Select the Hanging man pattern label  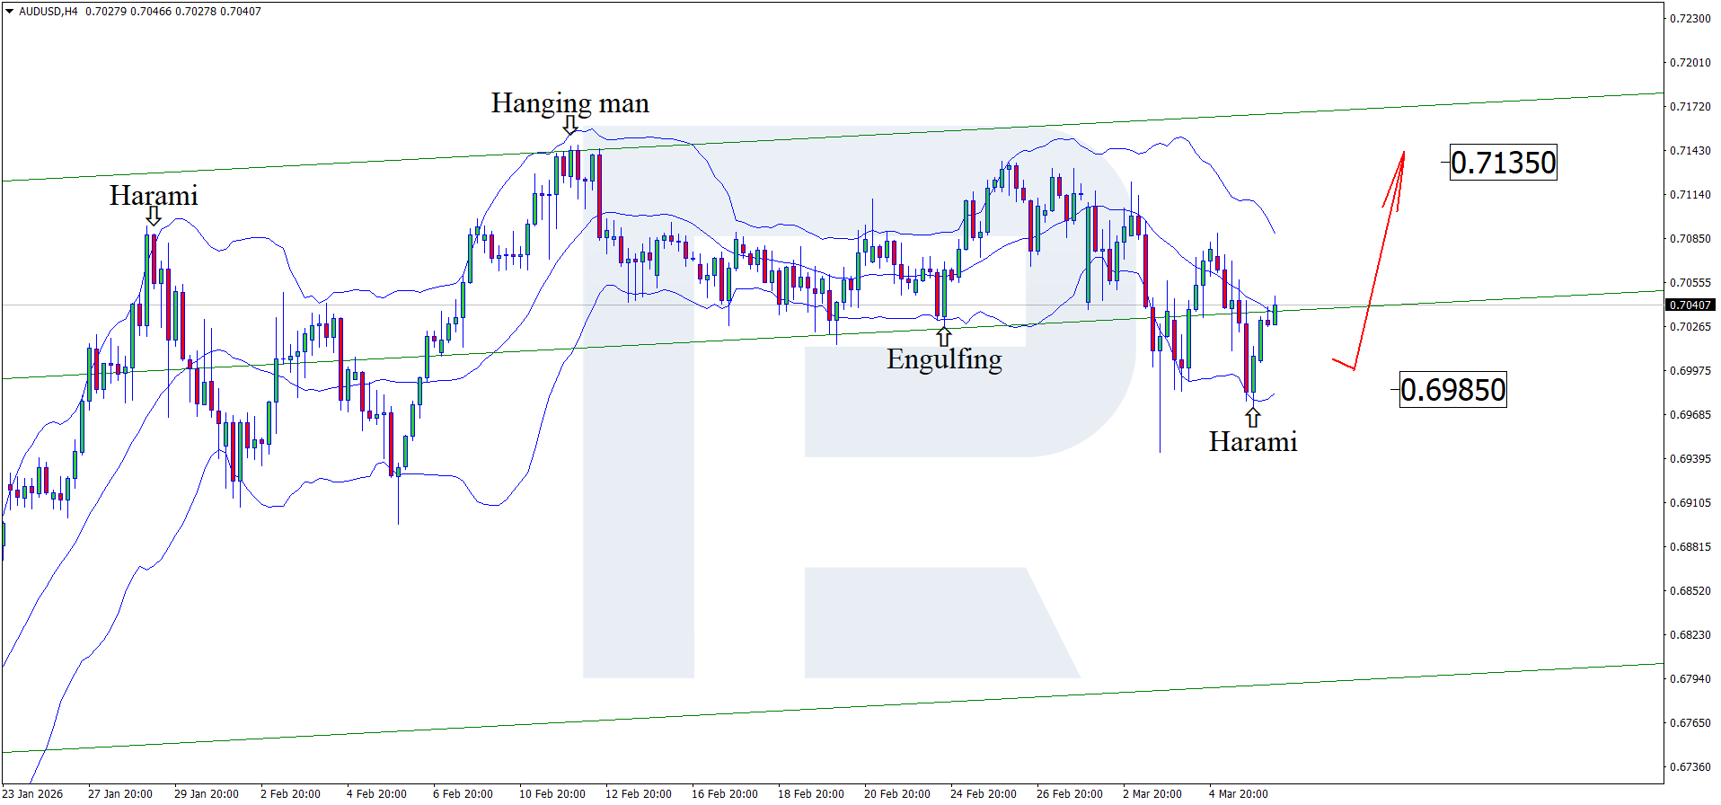pyautogui.click(x=569, y=103)
